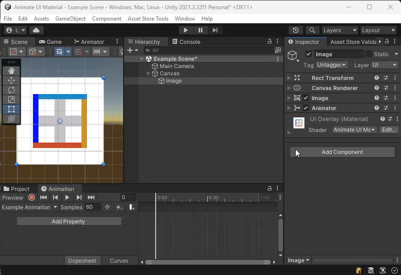The image size is (401, 275).
Task: Open the Window menu
Action: [185, 19]
